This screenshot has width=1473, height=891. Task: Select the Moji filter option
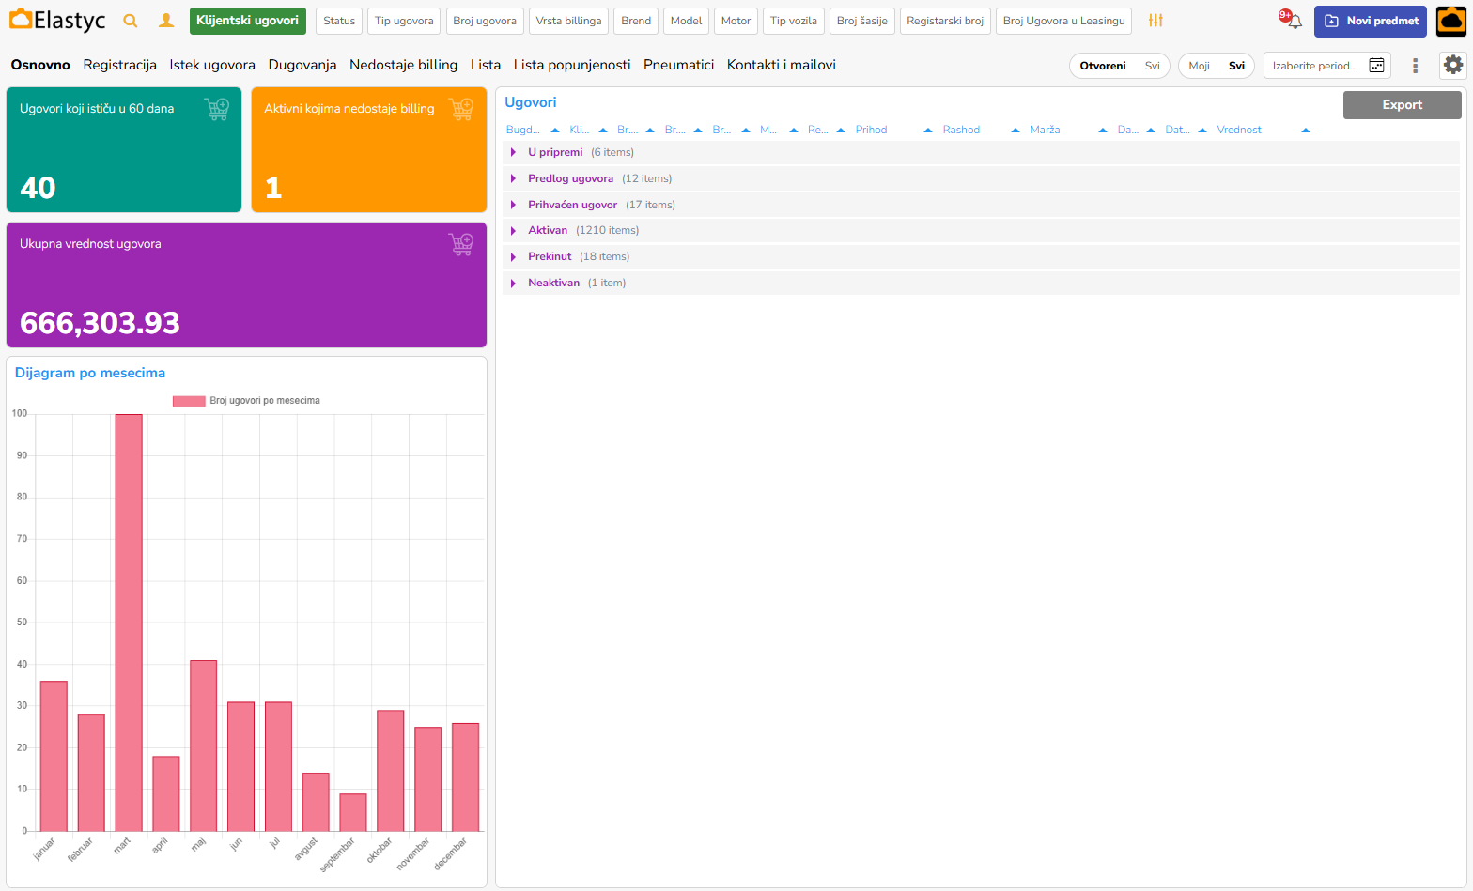click(1199, 66)
